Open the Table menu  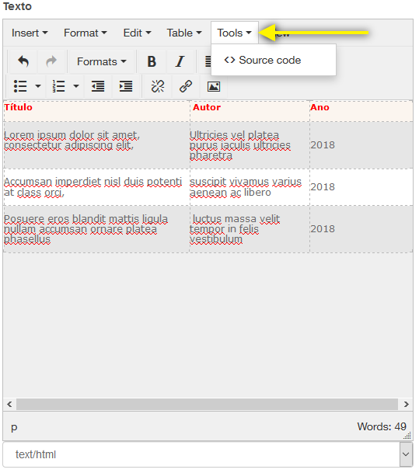click(x=184, y=33)
